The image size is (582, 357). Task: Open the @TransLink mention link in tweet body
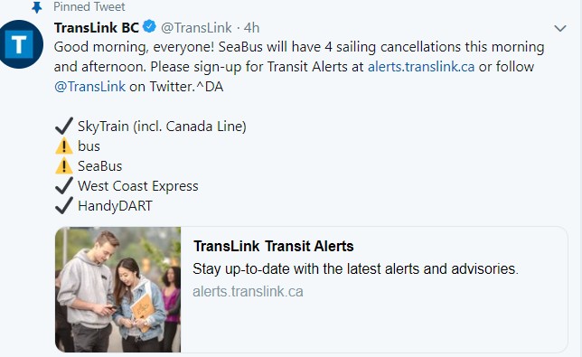tap(89, 87)
